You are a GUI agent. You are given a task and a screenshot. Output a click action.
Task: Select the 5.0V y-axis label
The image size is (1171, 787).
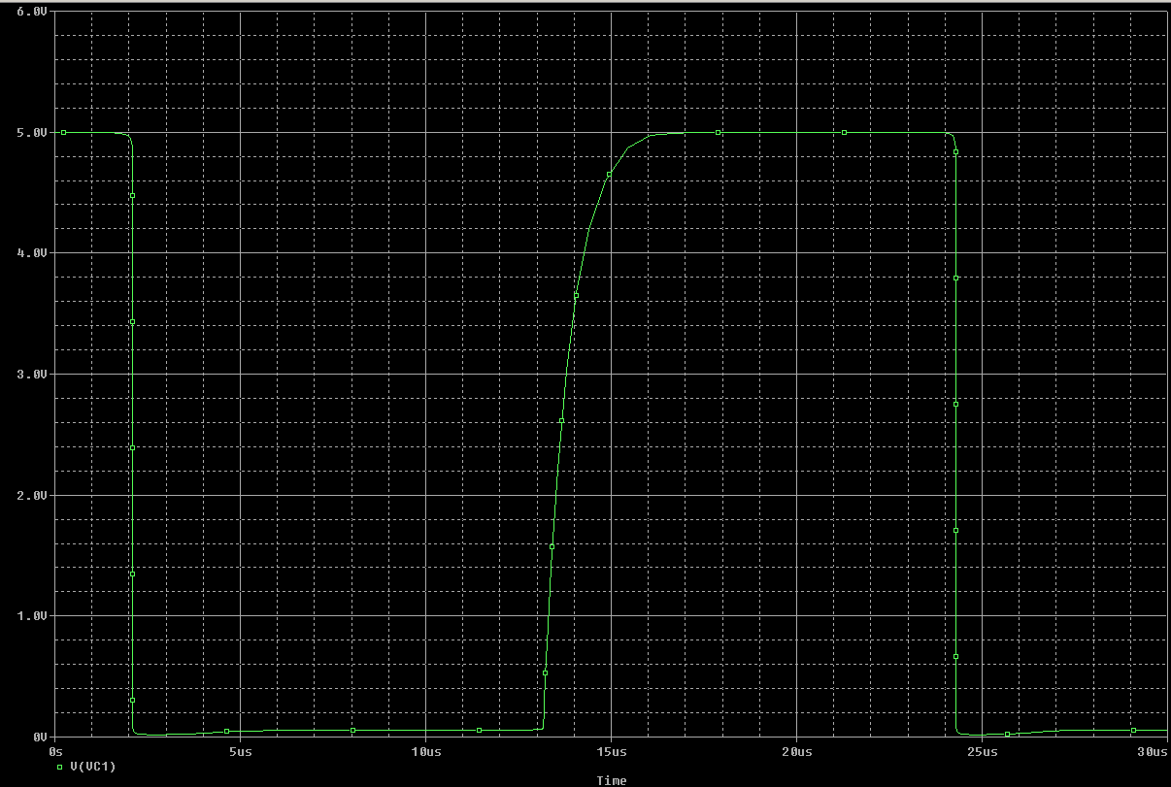pyautogui.click(x=31, y=133)
